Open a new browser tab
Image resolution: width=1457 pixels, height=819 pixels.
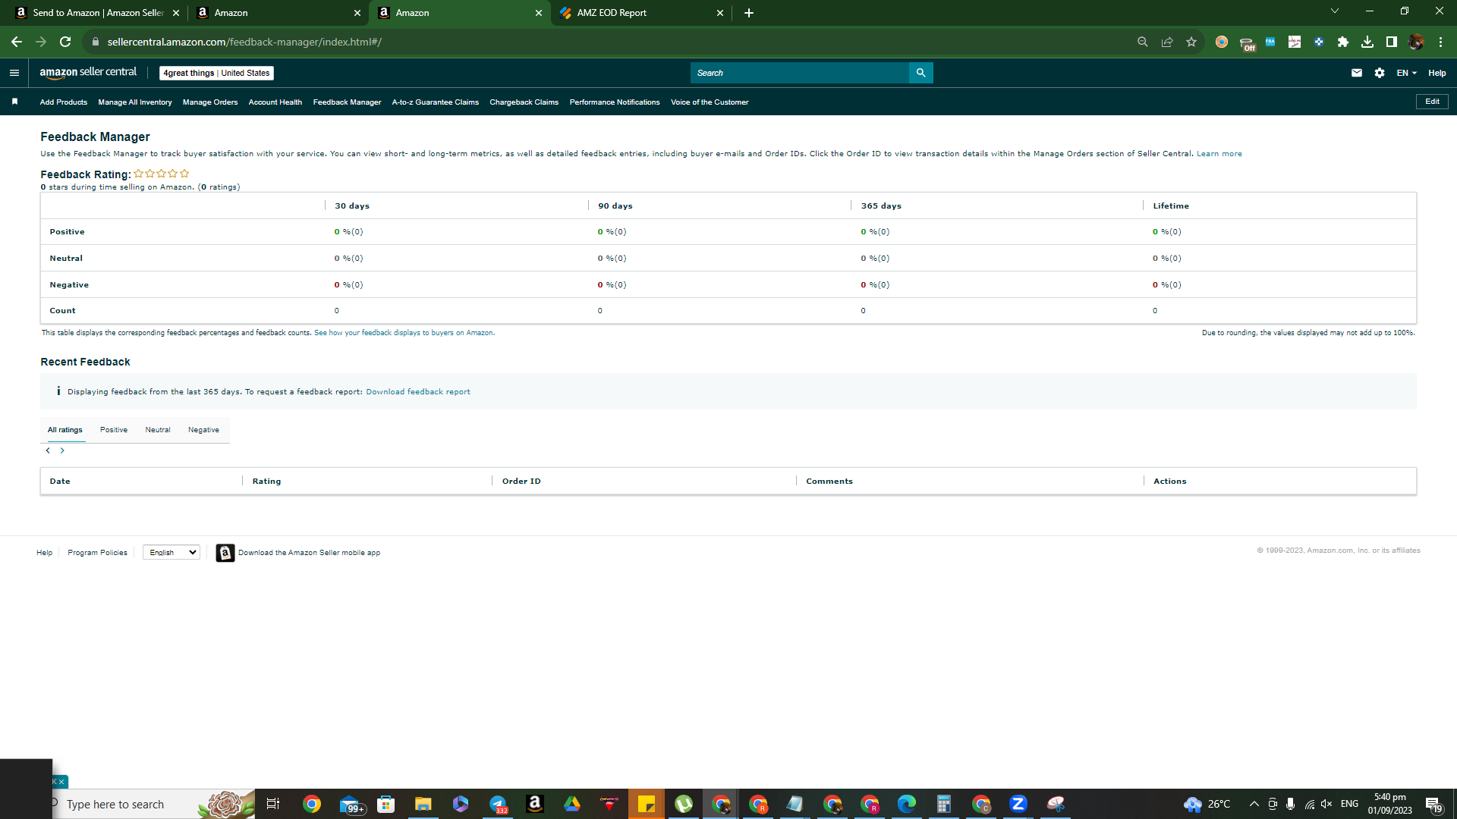(749, 13)
